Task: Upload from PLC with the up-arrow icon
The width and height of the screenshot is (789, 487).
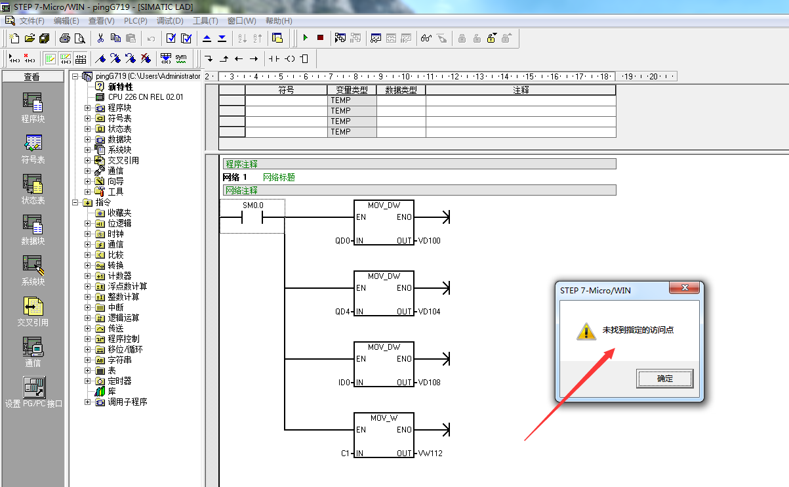Action: click(207, 38)
